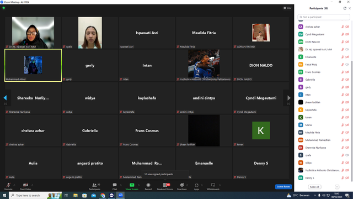Open the Windows Start menu
Image resolution: width=353 pixels, height=199 pixels.
pos(4,195)
